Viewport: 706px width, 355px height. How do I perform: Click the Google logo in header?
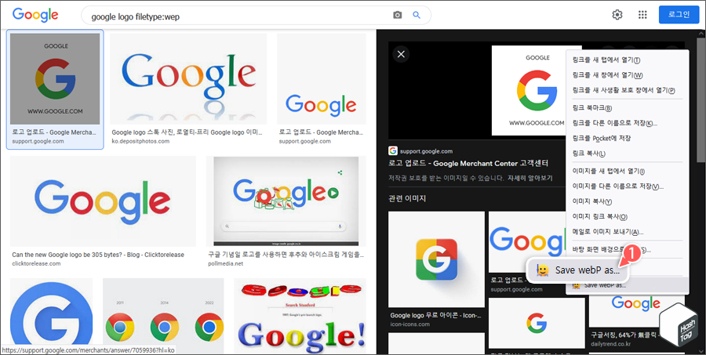tap(35, 16)
